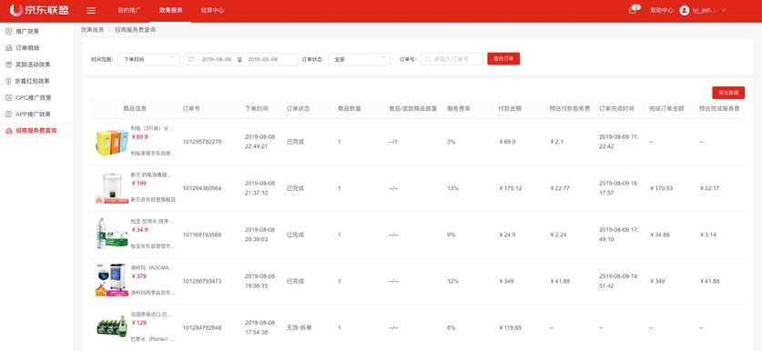Image resolution: width=762 pixels, height=351 pixels.
Task: Click the 京喜红包效果 sidebar icon
Action: coord(8,81)
